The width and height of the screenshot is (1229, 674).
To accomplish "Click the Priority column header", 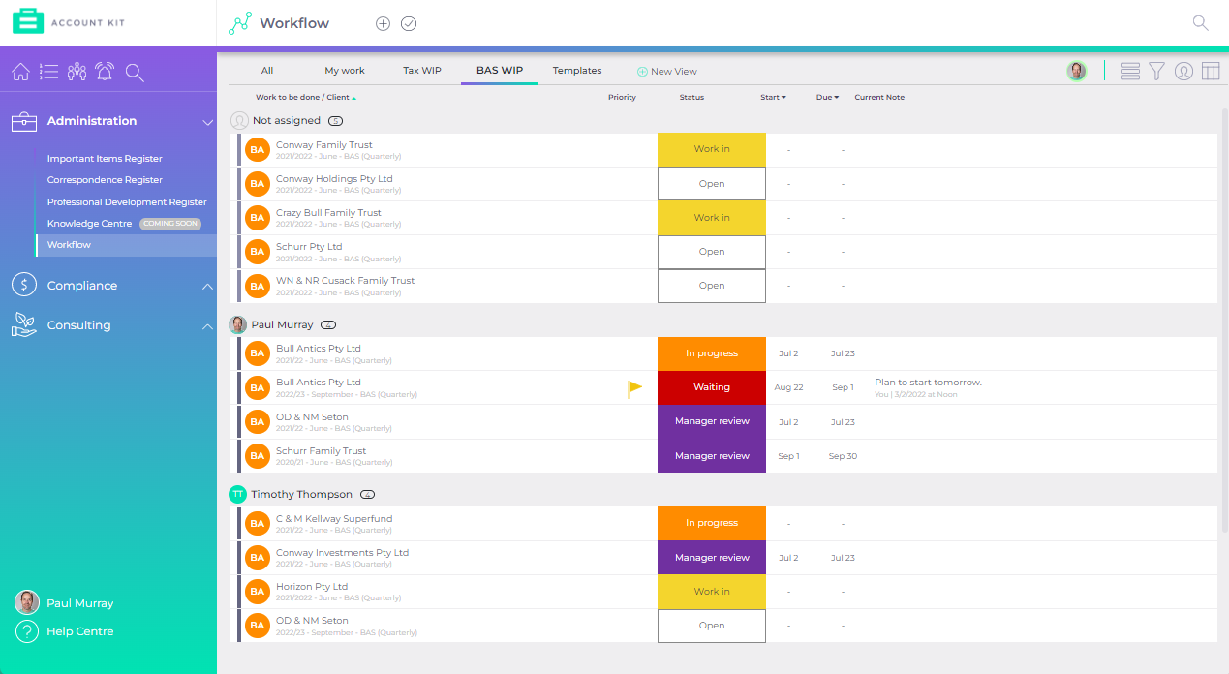I will (622, 97).
